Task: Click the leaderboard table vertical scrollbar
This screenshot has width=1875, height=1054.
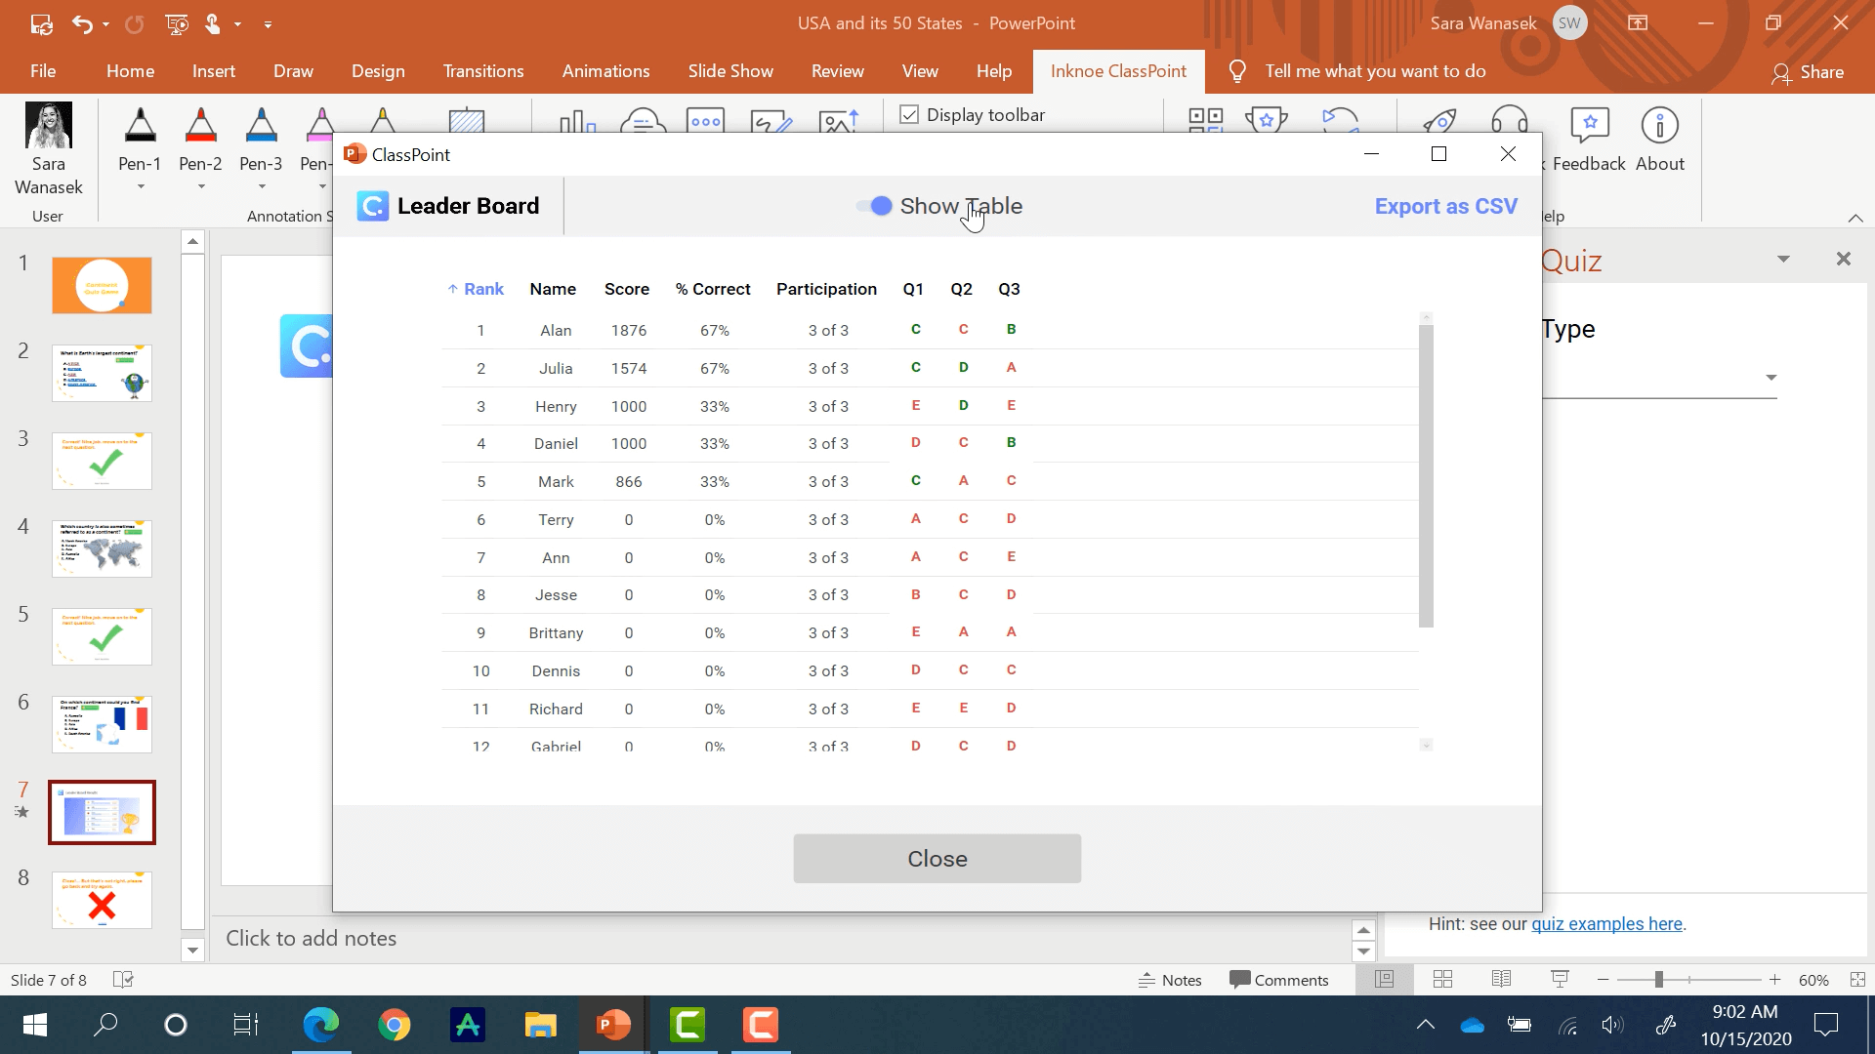Action: [1426, 476]
